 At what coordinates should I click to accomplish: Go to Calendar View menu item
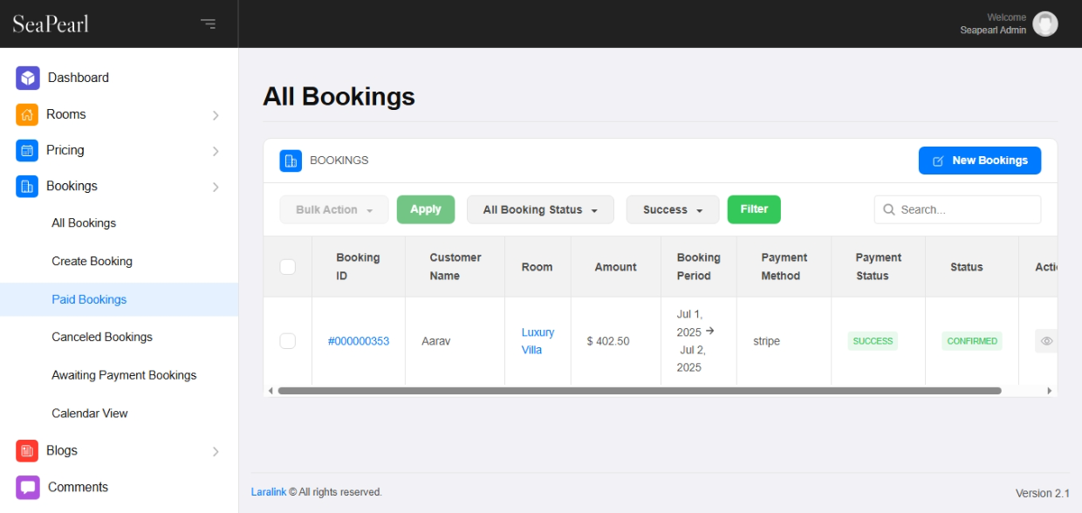click(x=90, y=413)
